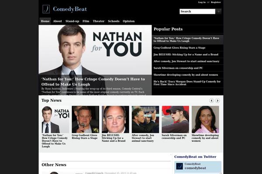Select the Sarah Silverman Top News thumbnail
Screen dimensions: 262x174
[175, 119]
